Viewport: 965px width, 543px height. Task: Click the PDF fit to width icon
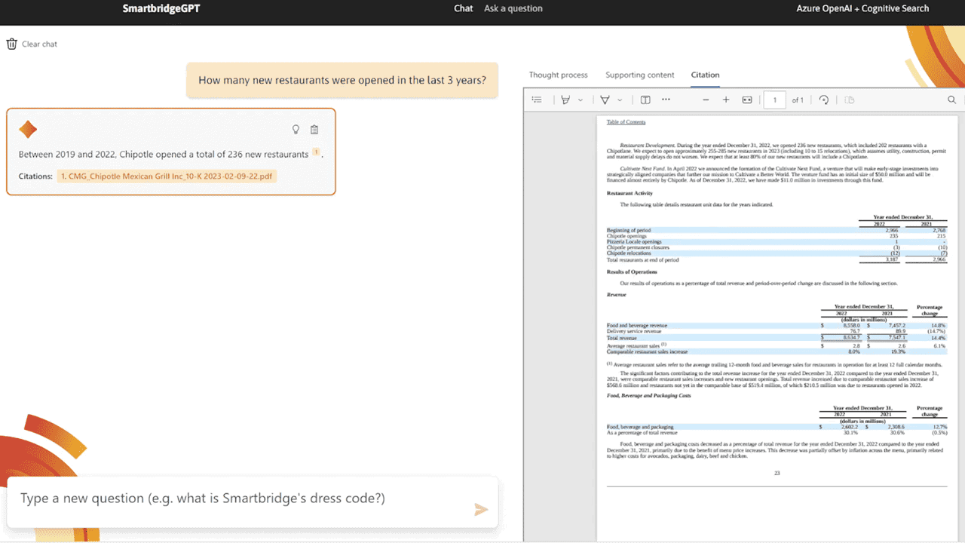pos(747,100)
